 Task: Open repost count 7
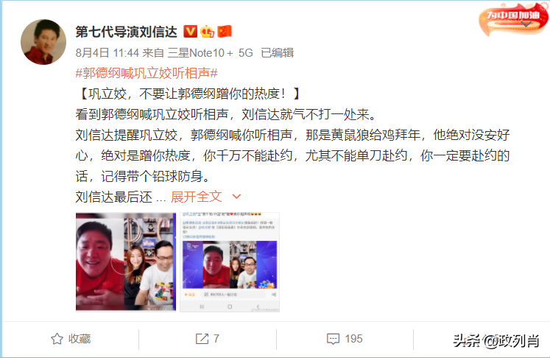[x=216, y=339]
